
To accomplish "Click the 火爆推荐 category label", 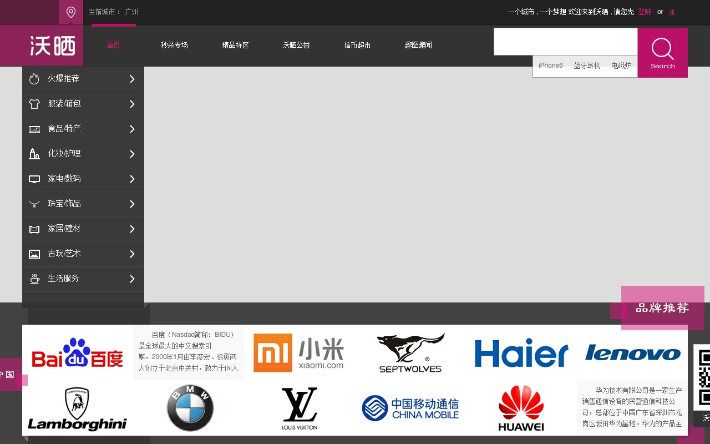I will 63,79.
